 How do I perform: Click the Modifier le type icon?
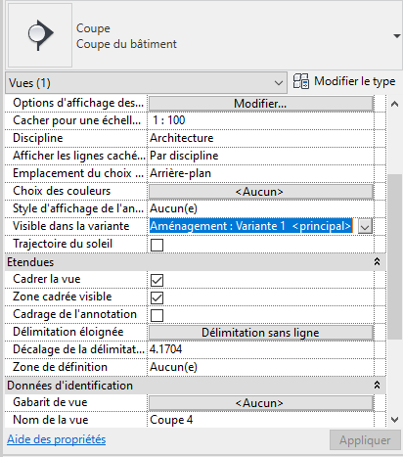[x=301, y=81]
